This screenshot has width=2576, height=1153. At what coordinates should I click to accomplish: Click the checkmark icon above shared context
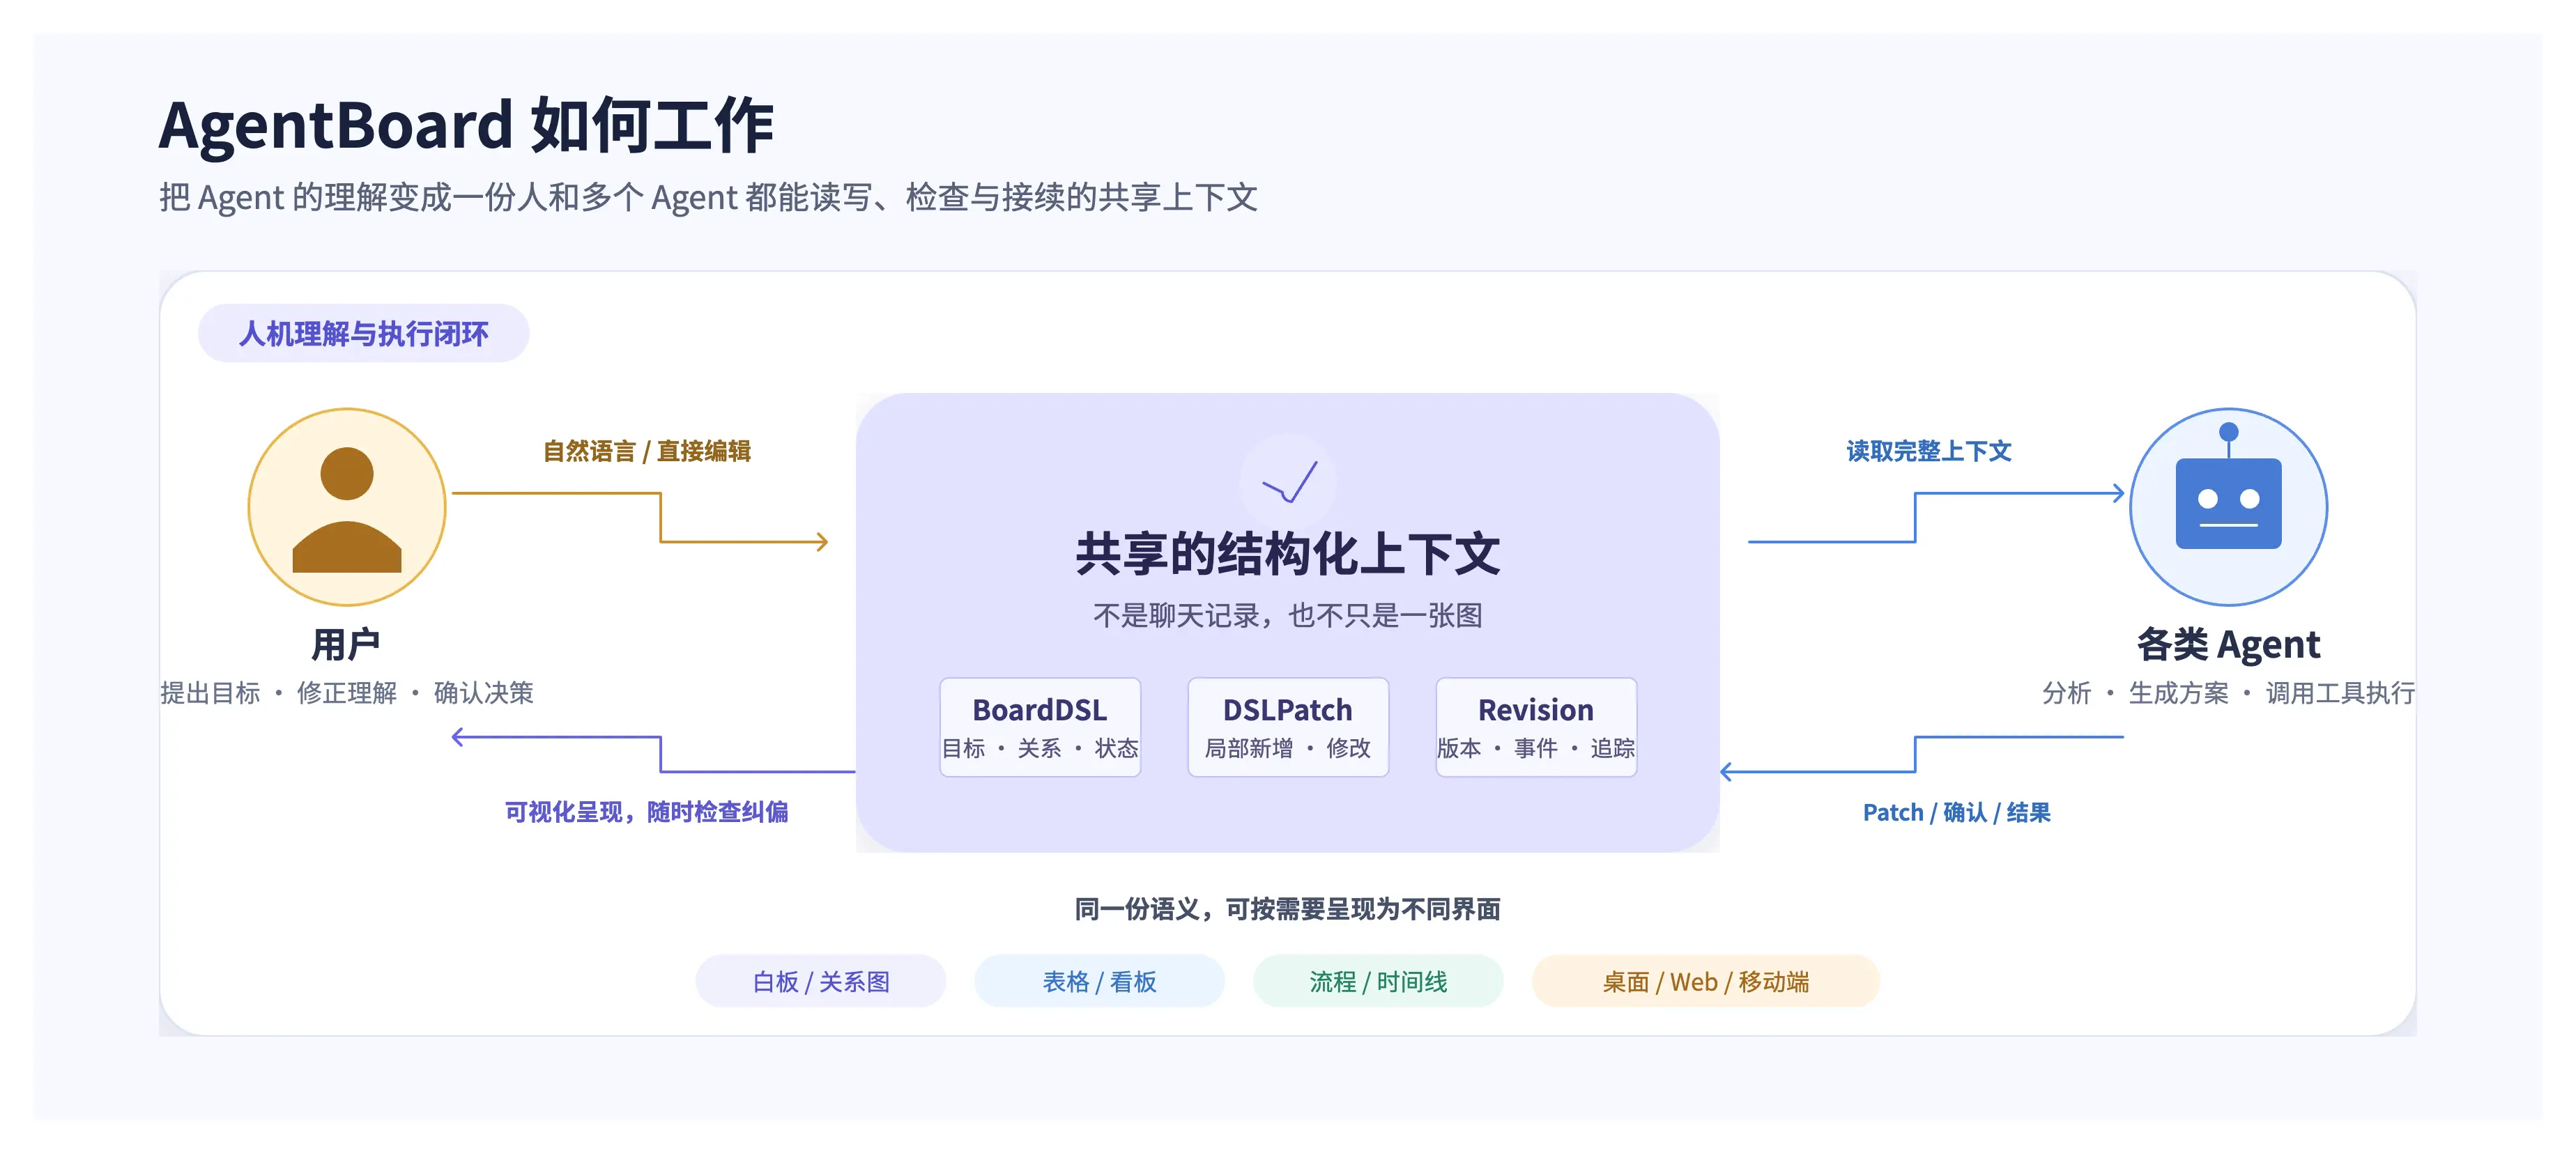1288,482
